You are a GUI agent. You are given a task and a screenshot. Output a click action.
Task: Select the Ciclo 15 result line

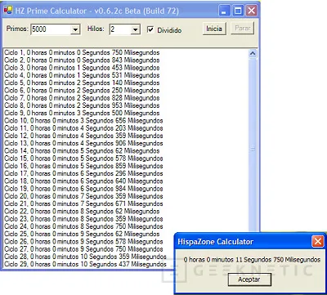pyautogui.click(x=83, y=159)
